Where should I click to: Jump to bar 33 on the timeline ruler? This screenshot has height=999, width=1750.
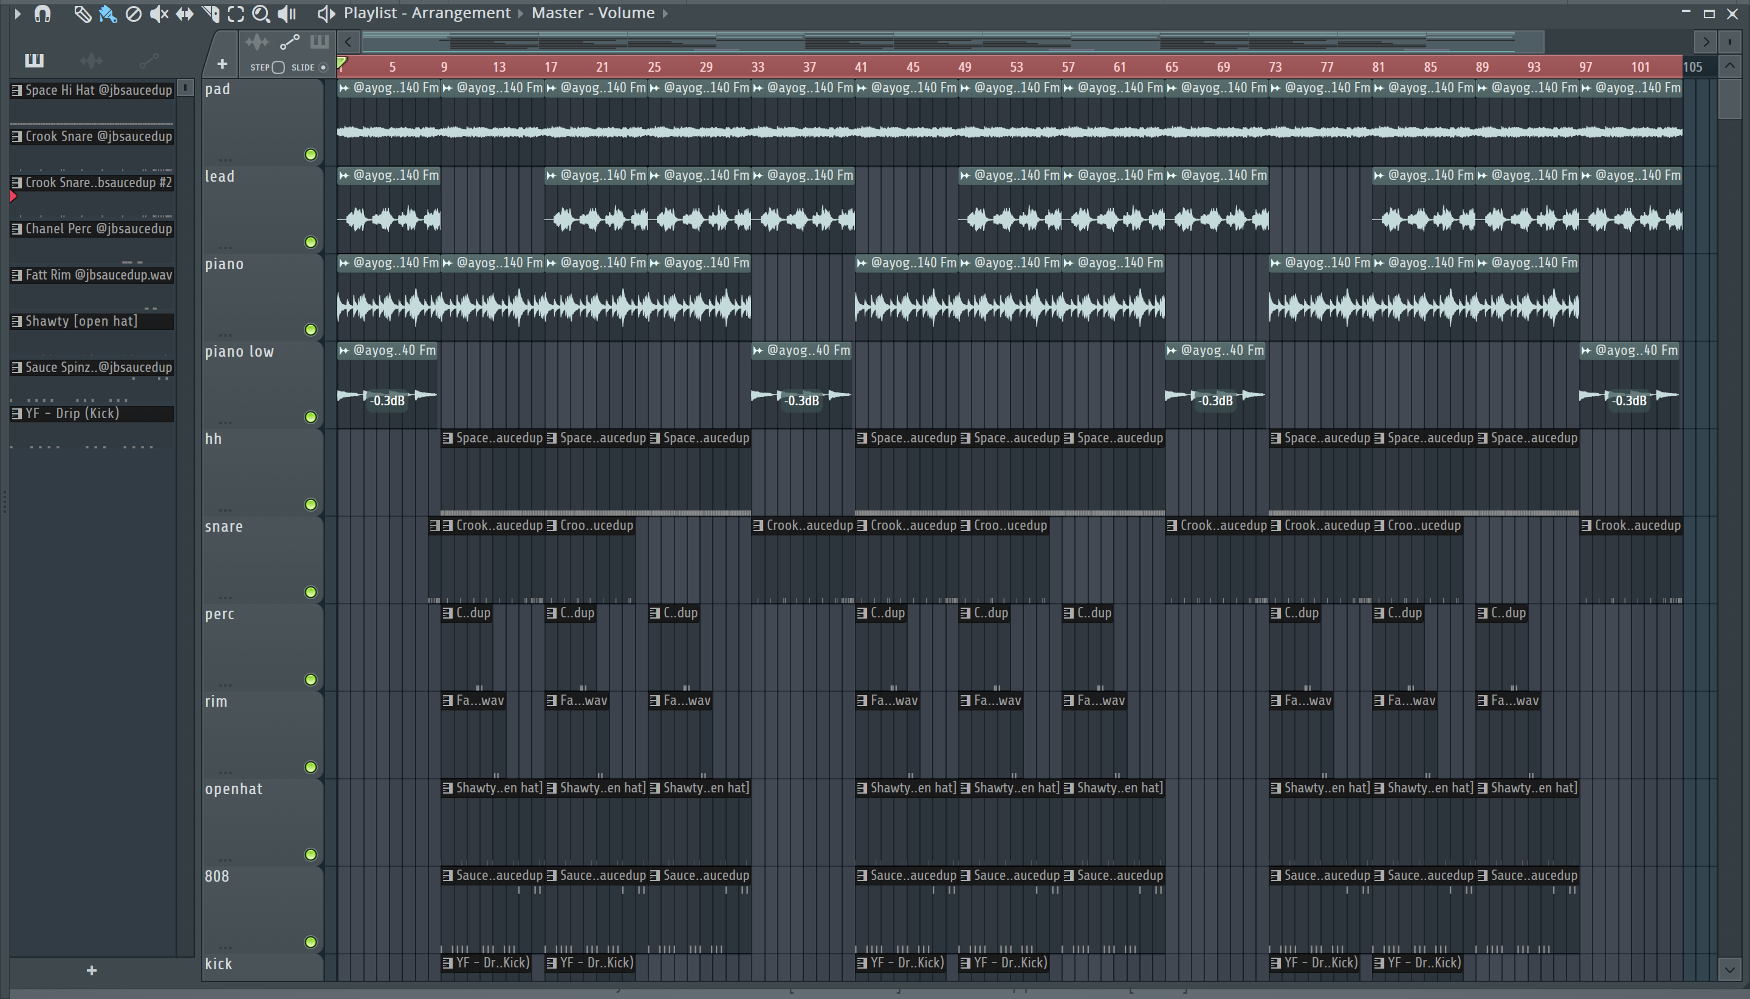pyautogui.click(x=757, y=67)
